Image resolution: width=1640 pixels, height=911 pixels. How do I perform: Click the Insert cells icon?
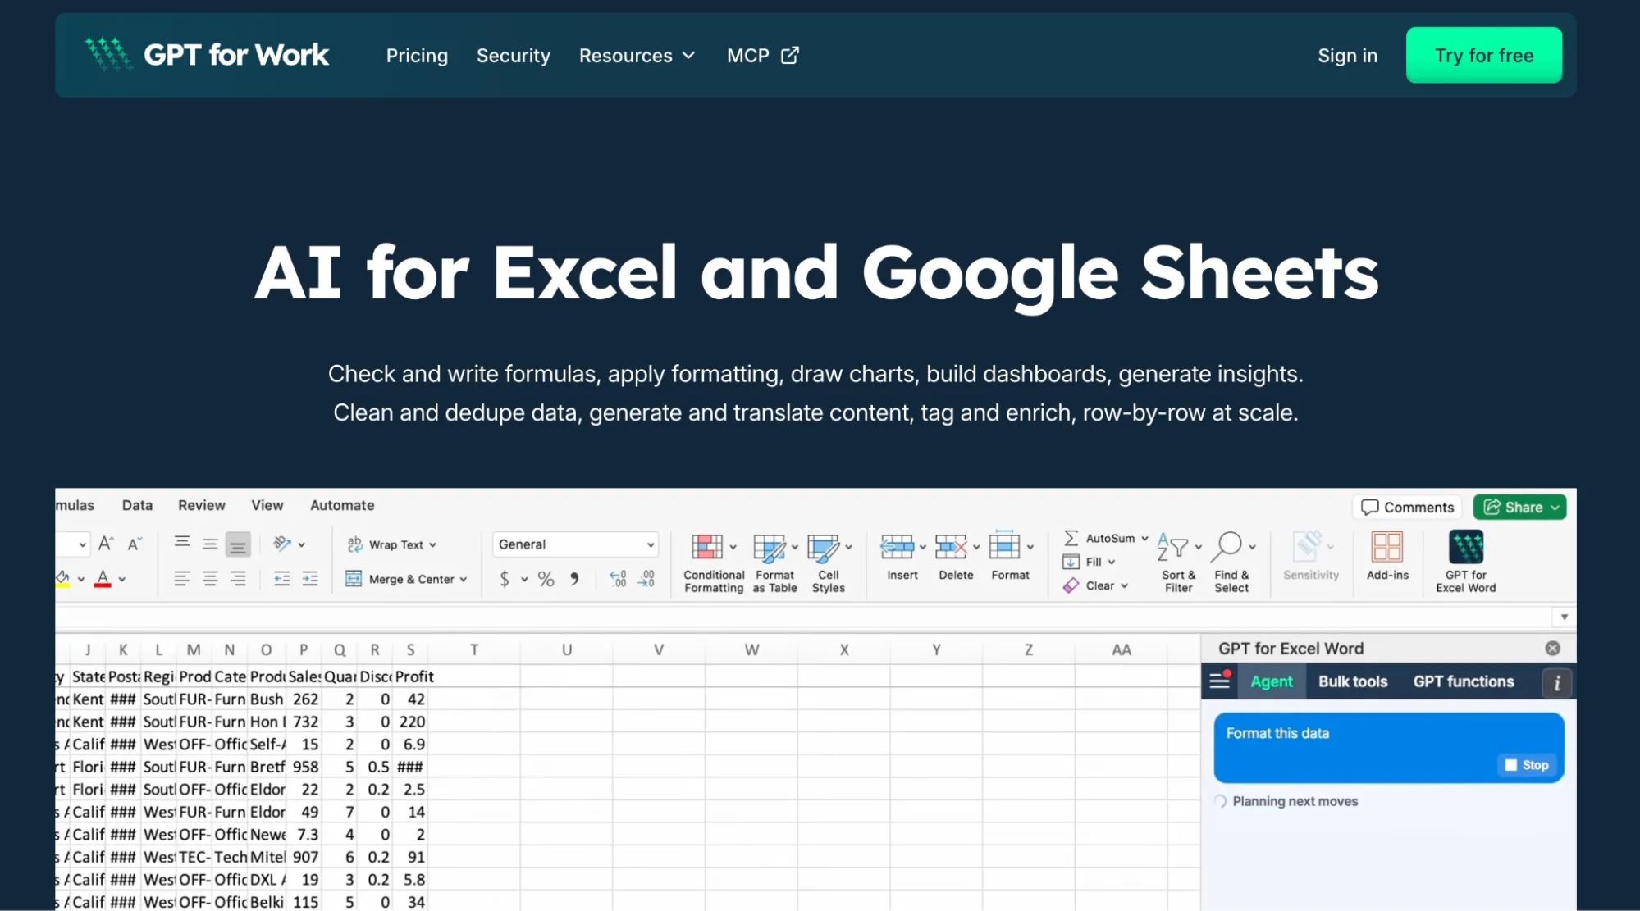point(898,546)
